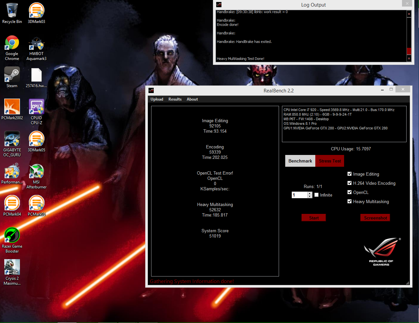Click Log Output scroll up arrow

tap(409, 14)
